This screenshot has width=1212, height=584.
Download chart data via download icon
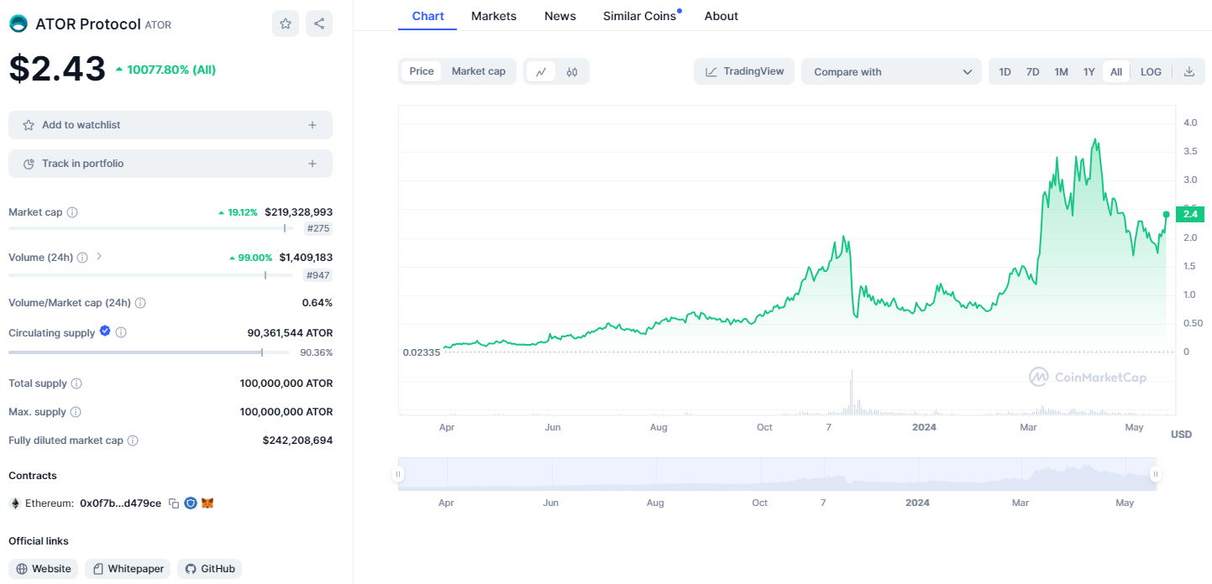[x=1189, y=72]
